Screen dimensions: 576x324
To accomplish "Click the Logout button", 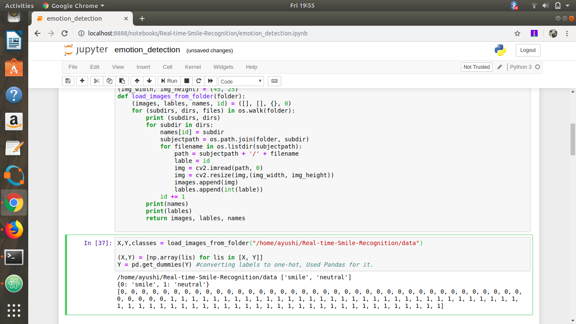I will point(528,50).
